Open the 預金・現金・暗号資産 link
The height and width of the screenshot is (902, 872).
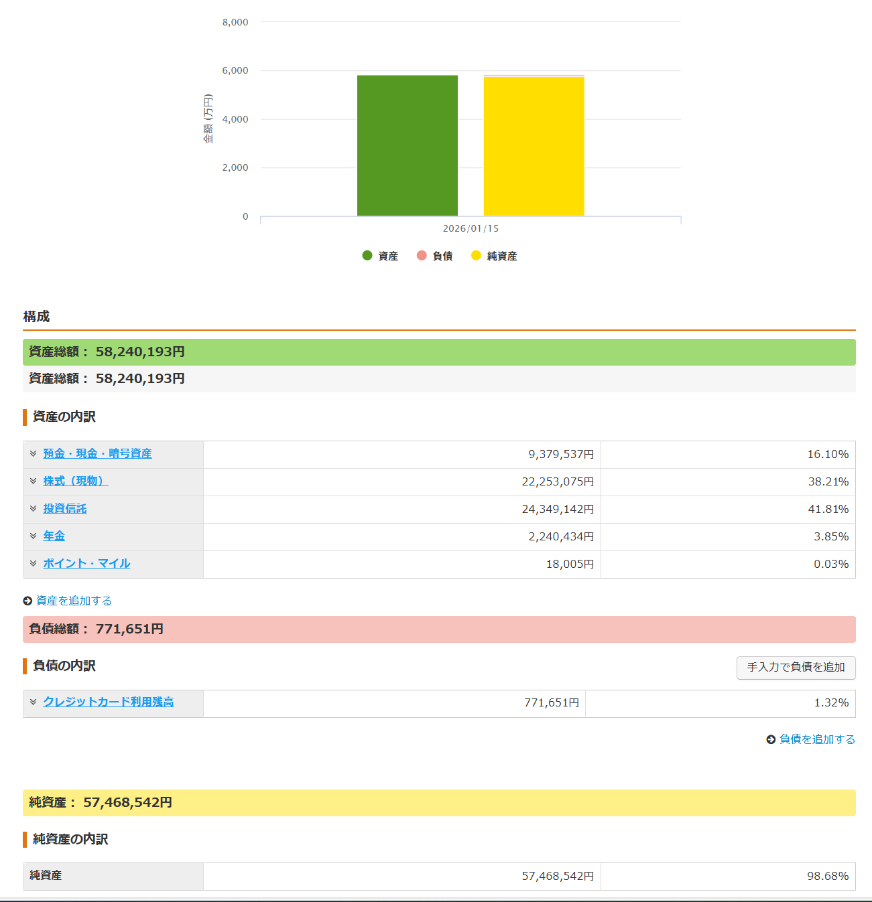pyautogui.click(x=97, y=453)
